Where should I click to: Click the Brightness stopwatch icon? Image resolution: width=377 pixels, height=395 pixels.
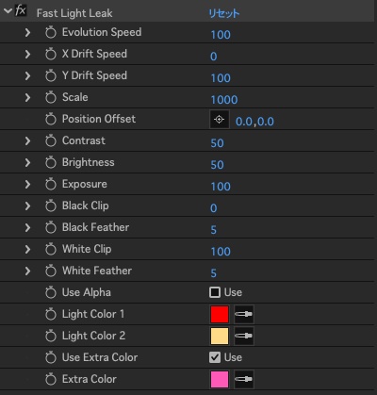[x=51, y=162]
